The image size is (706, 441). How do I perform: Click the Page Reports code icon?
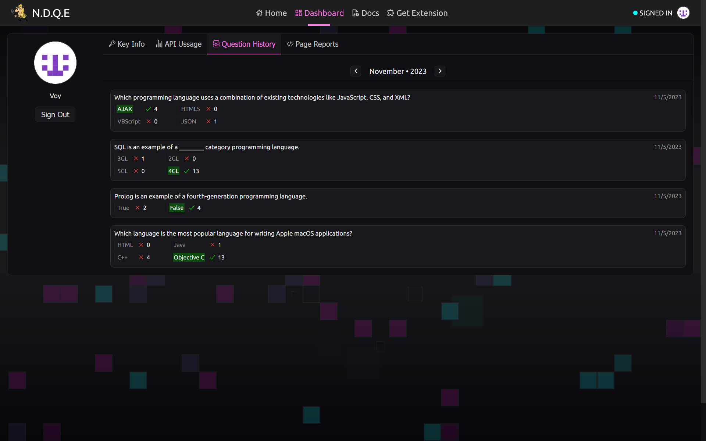pyautogui.click(x=290, y=44)
